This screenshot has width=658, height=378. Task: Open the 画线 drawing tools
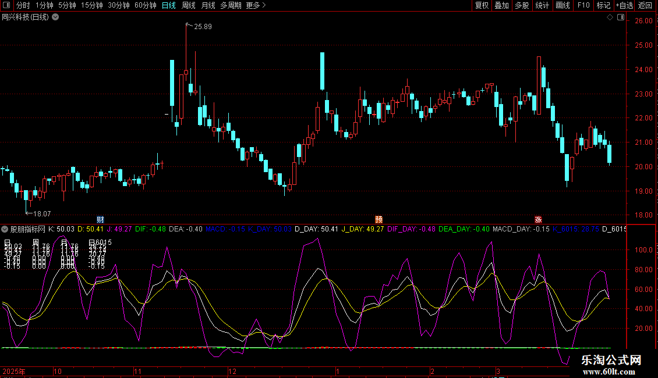563,5
